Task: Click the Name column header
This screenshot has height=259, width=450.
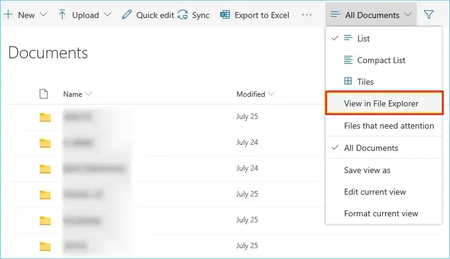Action: tap(73, 94)
